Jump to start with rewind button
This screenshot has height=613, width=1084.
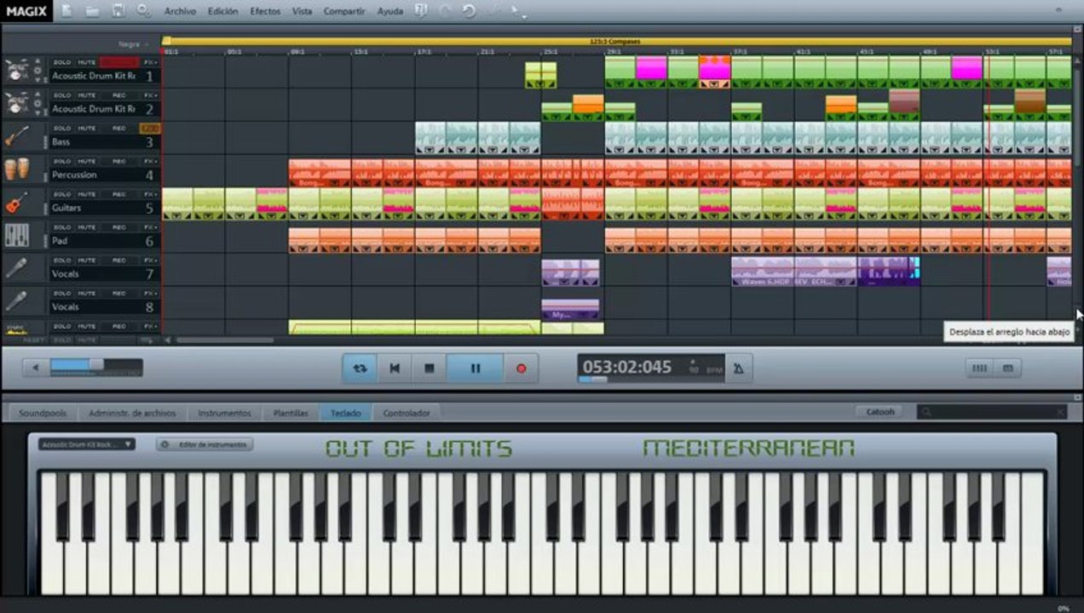(x=395, y=369)
